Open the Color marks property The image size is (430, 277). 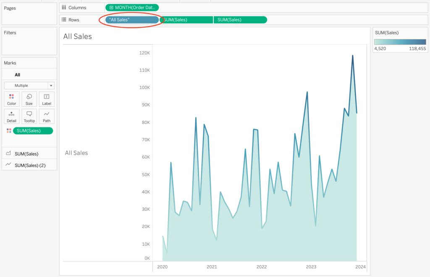click(12, 99)
